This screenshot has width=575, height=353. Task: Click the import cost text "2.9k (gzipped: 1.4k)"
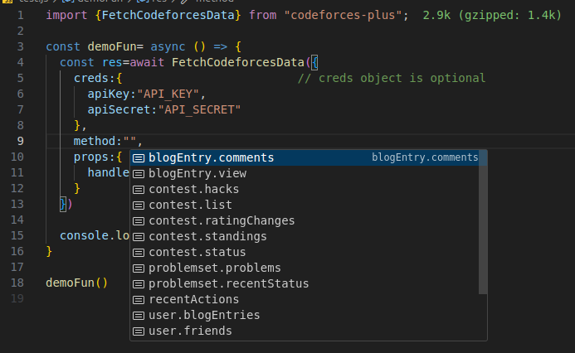tap(492, 15)
